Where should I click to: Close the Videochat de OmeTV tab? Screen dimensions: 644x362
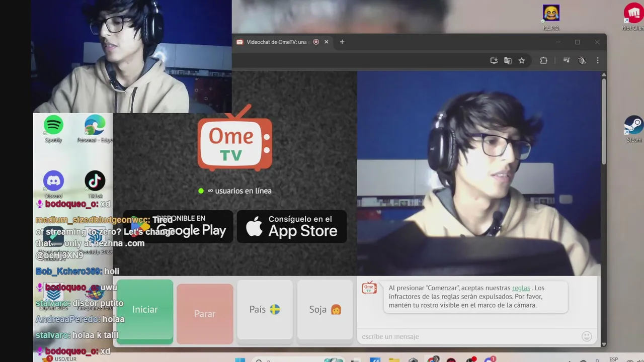pyautogui.click(x=326, y=42)
